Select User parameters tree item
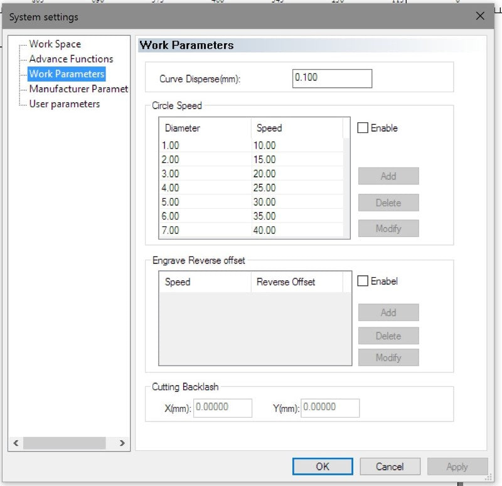 coord(64,104)
